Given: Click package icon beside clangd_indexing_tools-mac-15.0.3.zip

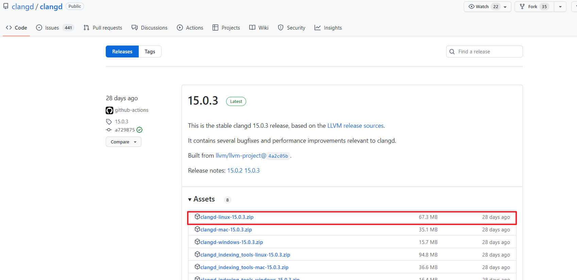Looking at the screenshot, I should [x=197, y=267].
